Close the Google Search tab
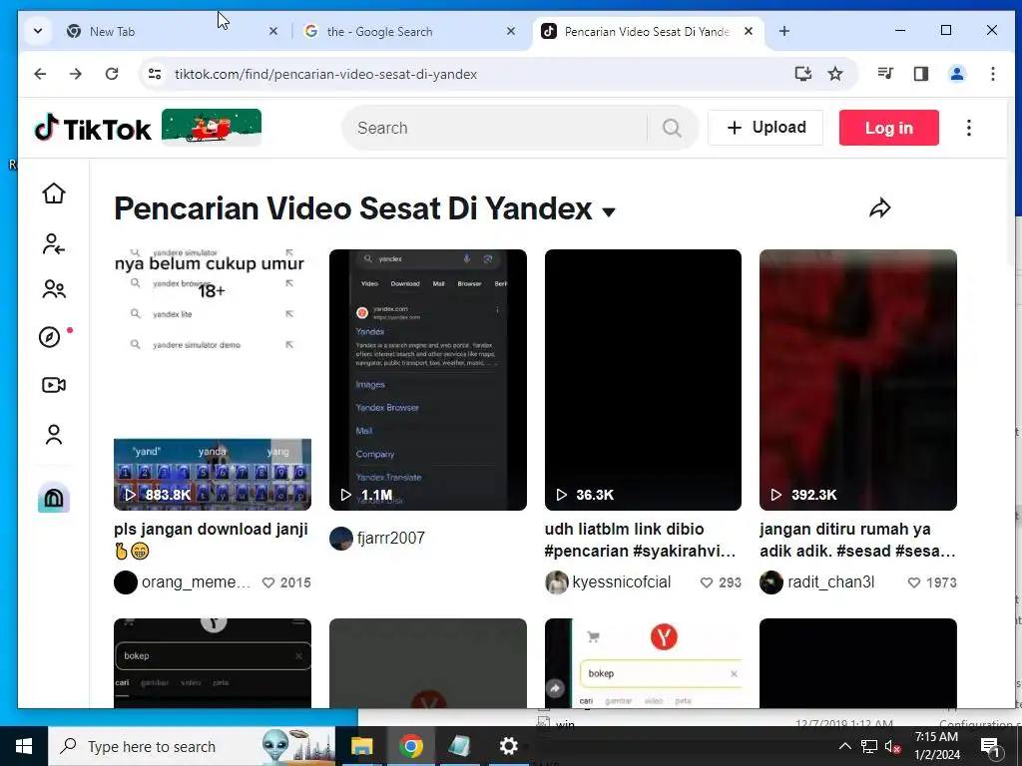The image size is (1022, 766). 511,31
